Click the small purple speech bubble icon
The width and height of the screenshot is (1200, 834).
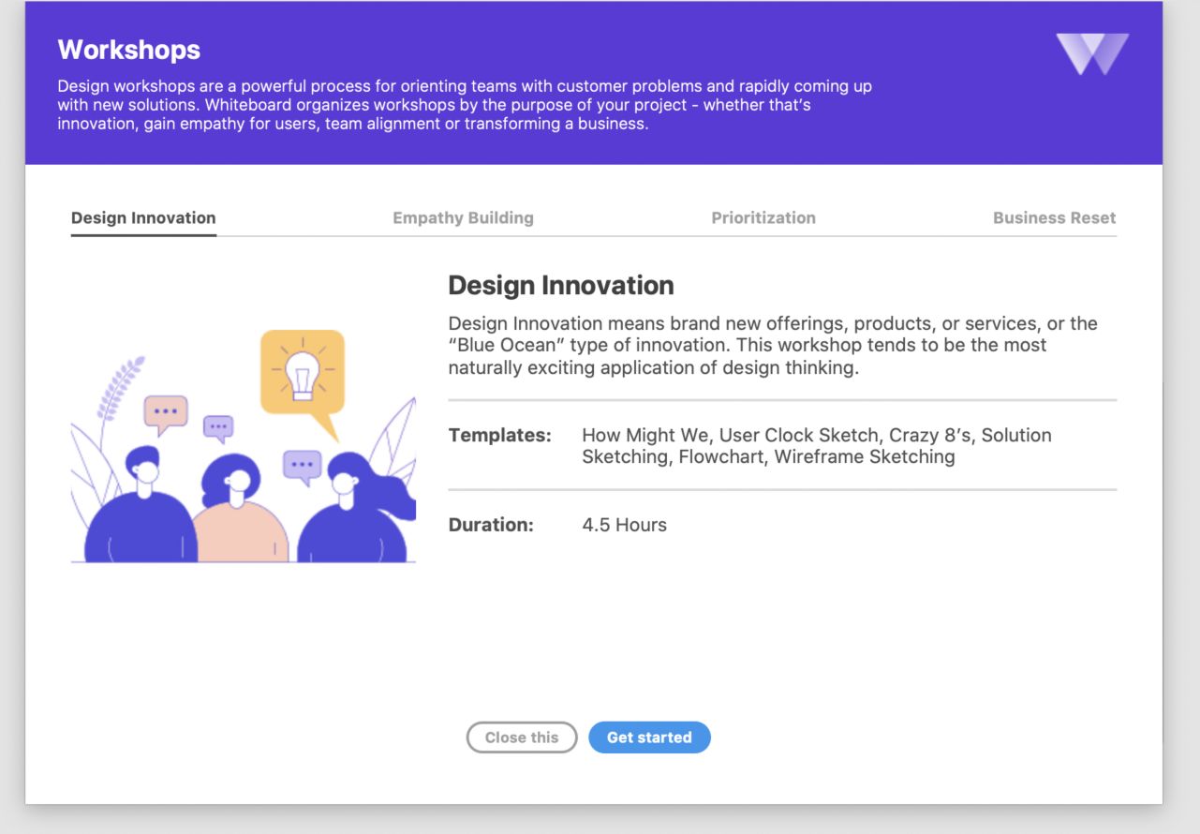220,425
